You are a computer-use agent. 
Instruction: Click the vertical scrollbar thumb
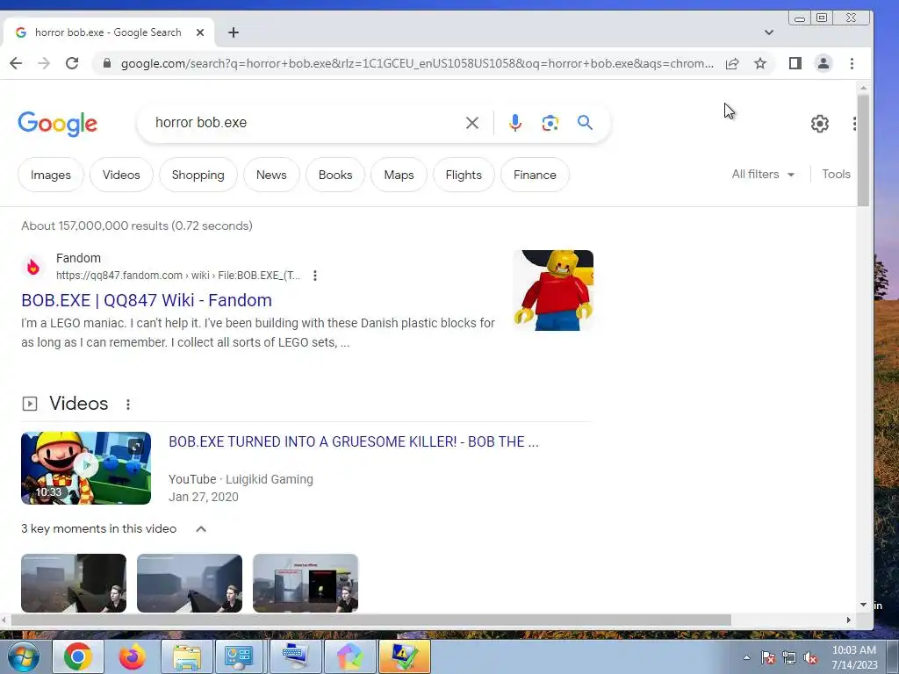[x=864, y=150]
